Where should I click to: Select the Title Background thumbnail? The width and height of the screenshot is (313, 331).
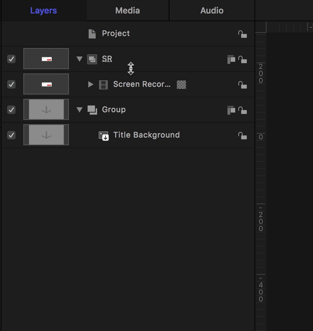pos(46,135)
